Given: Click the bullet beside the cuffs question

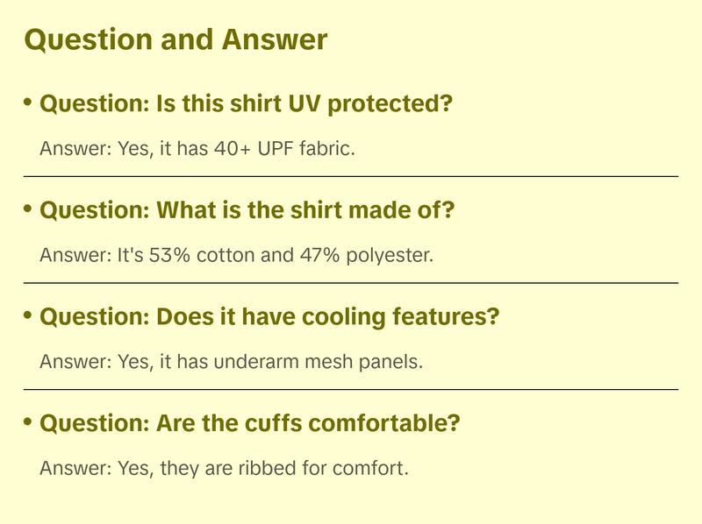Looking at the screenshot, I should point(28,422).
